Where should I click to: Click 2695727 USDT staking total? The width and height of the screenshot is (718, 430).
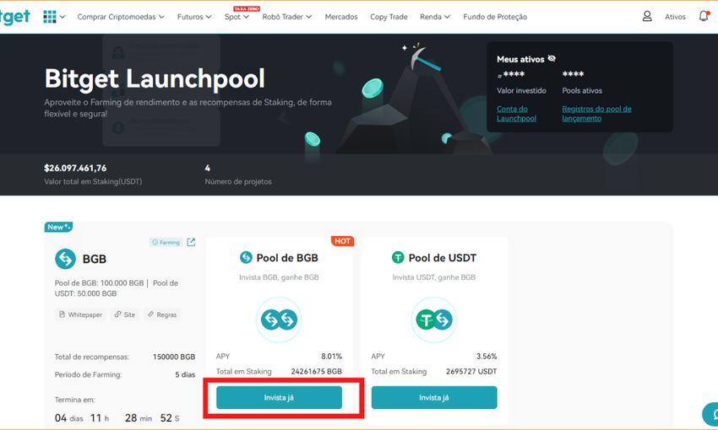(471, 372)
